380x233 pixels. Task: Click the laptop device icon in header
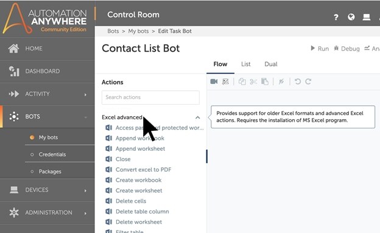[367, 17]
